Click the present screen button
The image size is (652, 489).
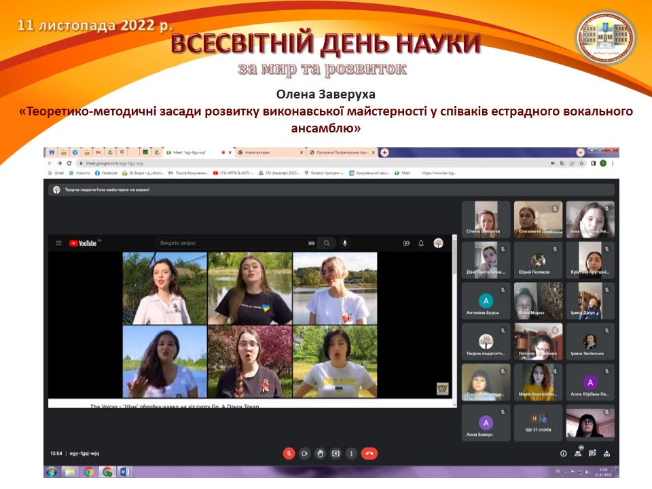[336, 453]
